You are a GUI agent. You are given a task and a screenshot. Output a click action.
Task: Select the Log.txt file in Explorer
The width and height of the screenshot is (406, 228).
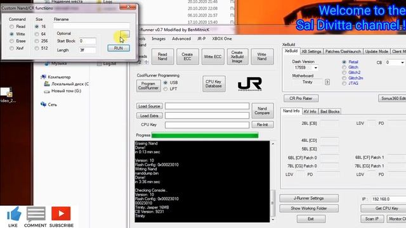click(107, 63)
